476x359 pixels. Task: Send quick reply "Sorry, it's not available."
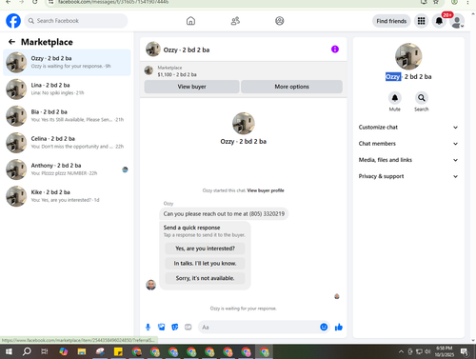click(205, 278)
